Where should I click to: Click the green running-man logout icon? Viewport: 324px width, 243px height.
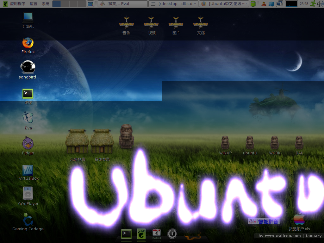313,4
